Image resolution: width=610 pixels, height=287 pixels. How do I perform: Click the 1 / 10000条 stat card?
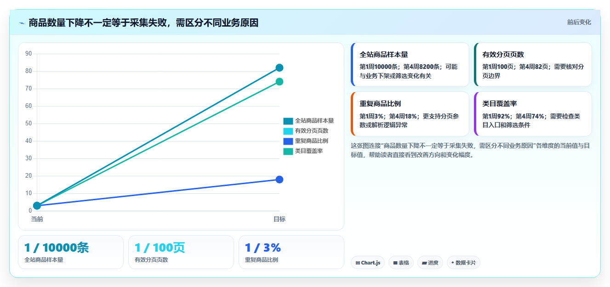(x=71, y=252)
